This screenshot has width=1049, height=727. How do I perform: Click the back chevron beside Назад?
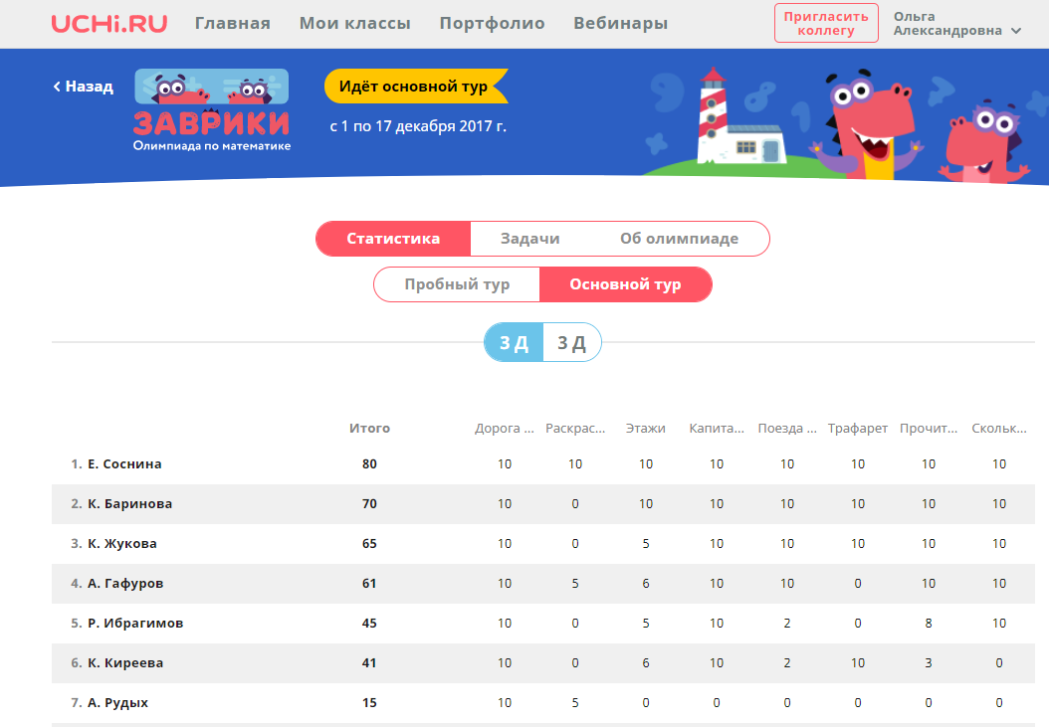click(57, 87)
